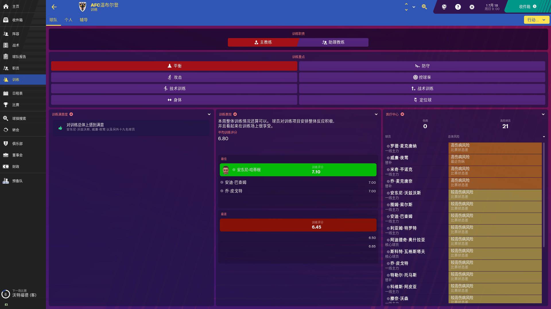Select 身体 training focus

(x=174, y=100)
